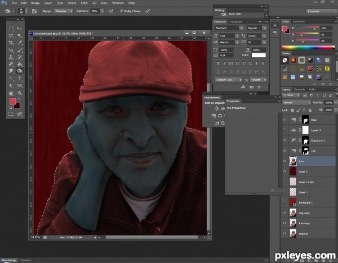The width and height of the screenshot is (338, 263).
Task: Select the Crop tool
Action: [11, 43]
